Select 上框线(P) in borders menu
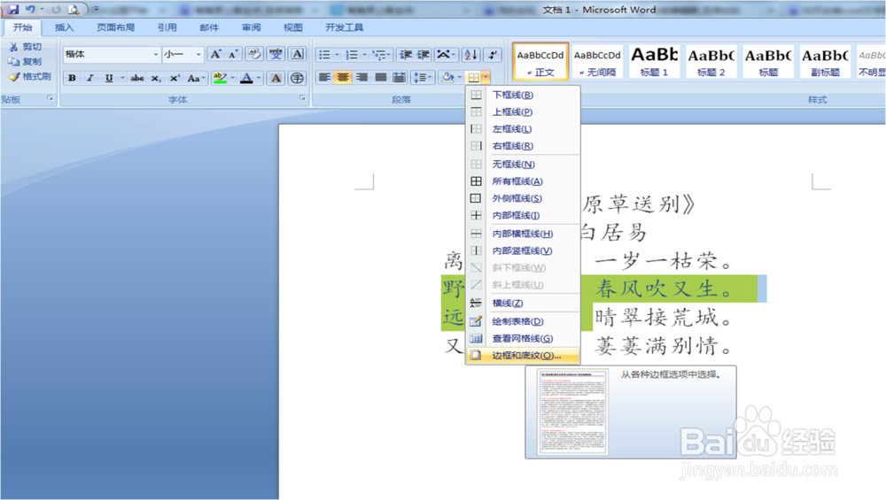Viewport: 886px width, 500px height. 523,112
